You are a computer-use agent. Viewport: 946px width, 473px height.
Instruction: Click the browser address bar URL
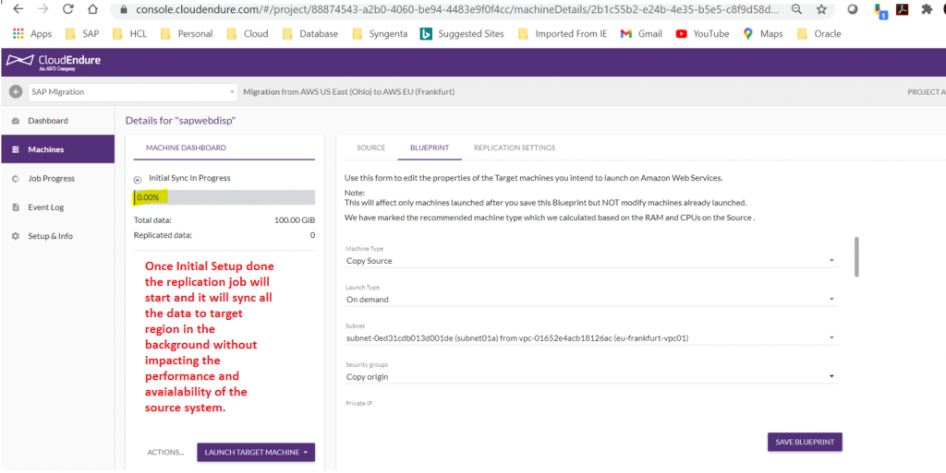(456, 9)
